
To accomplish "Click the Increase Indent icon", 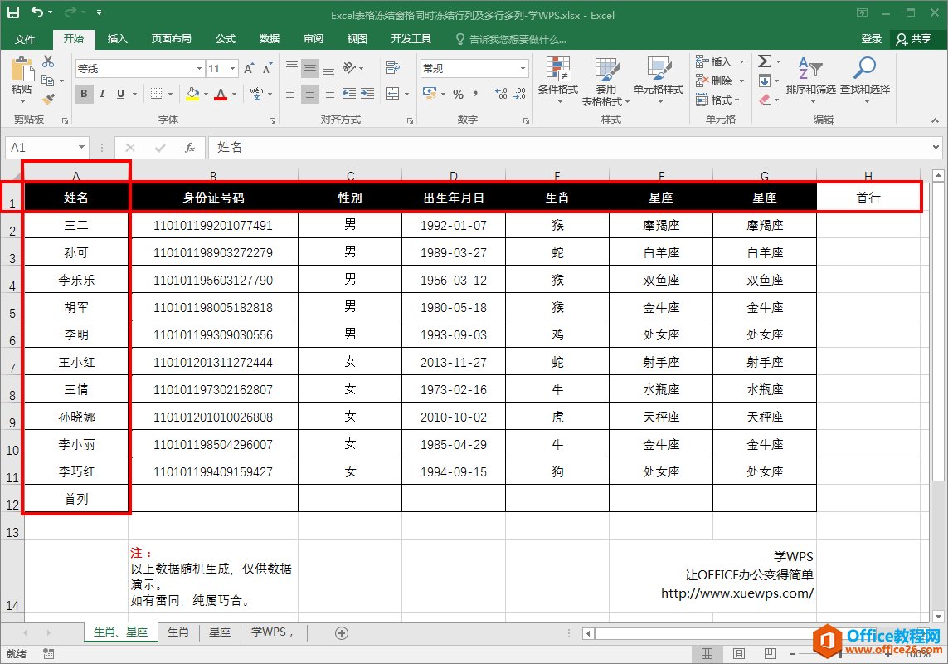I will point(368,94).
